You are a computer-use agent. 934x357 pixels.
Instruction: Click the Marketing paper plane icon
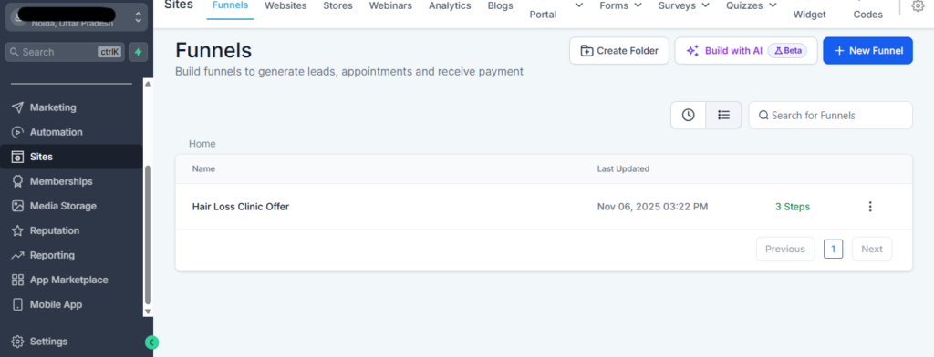(18, 107)
